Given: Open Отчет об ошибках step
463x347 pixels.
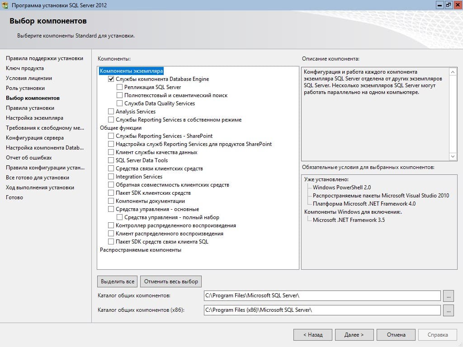Looking at the screenshot, I should pyautogui.click(x=29, y=158).
